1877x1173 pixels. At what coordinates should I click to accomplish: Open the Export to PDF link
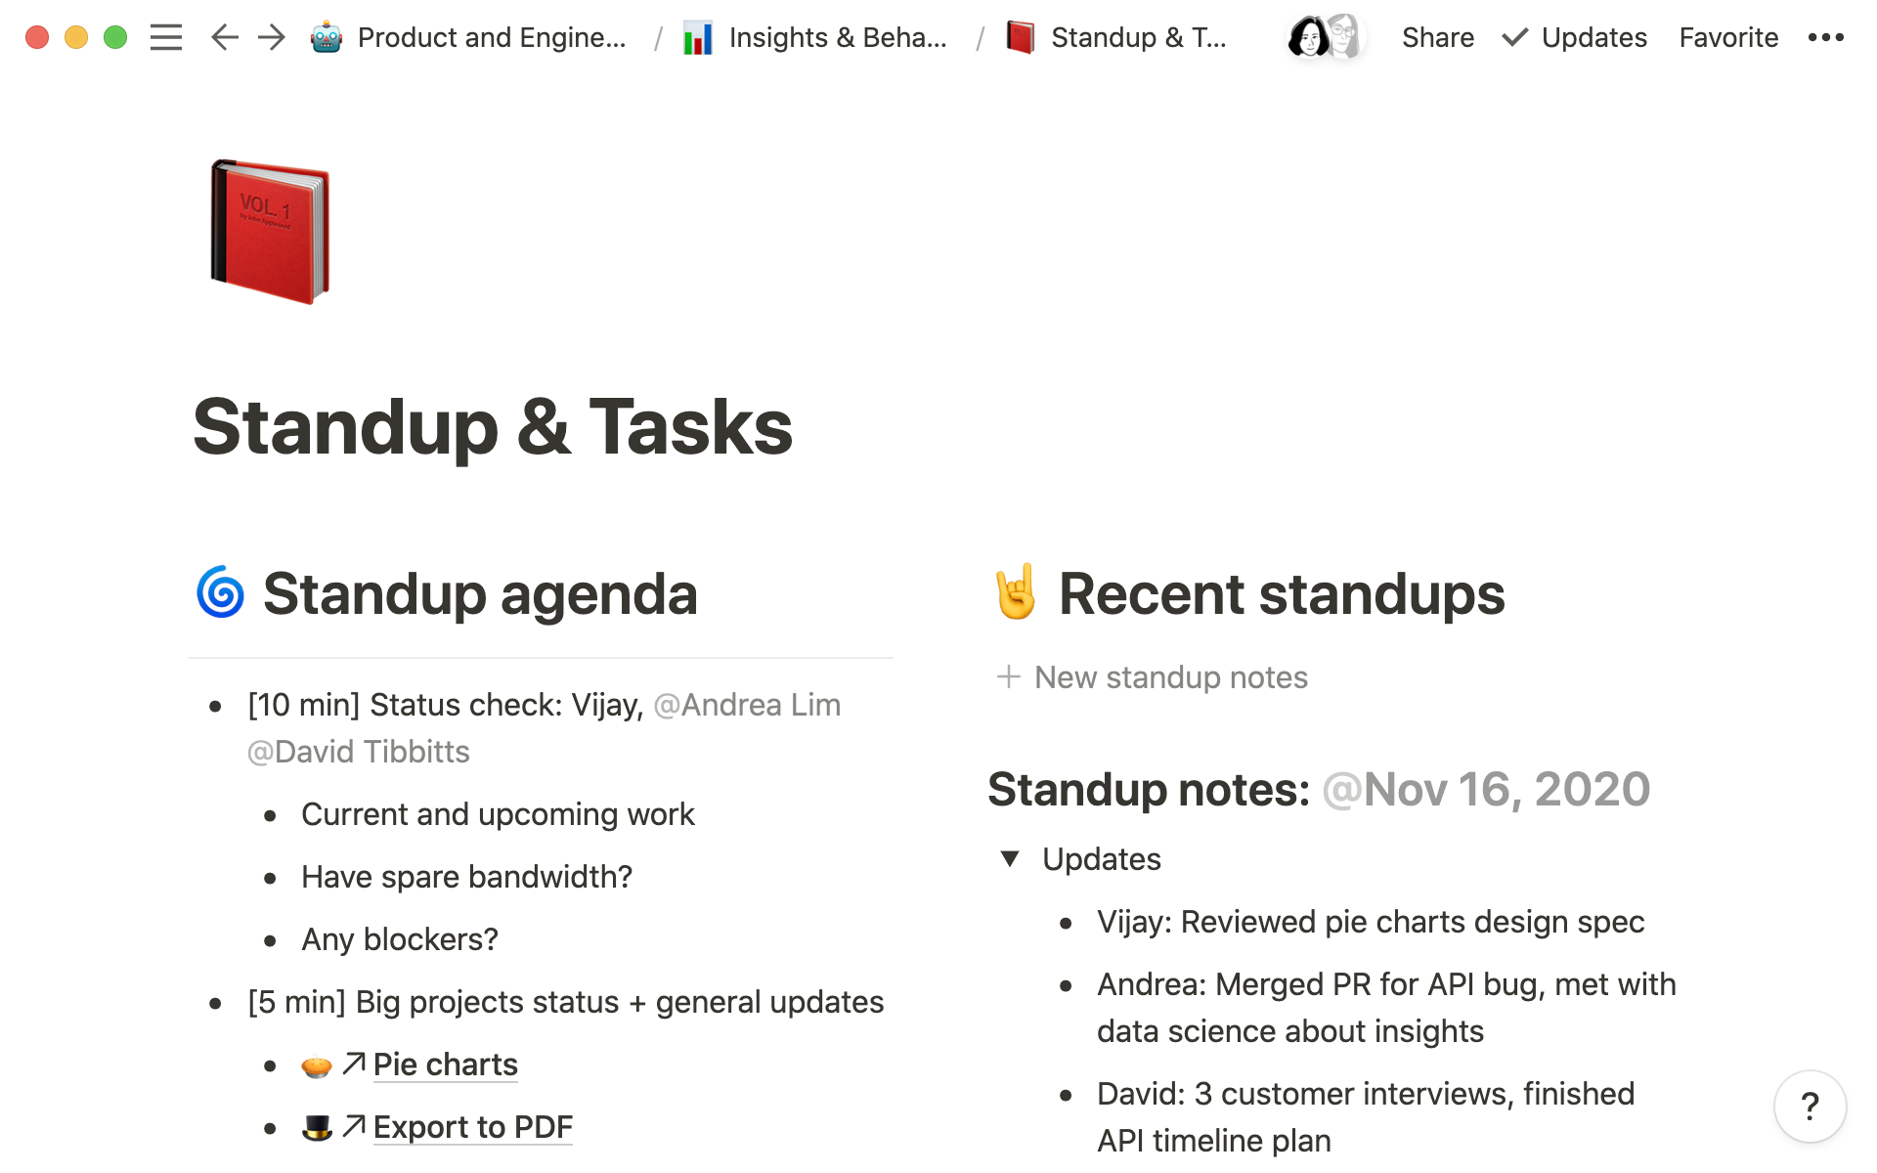(472, 1127)
